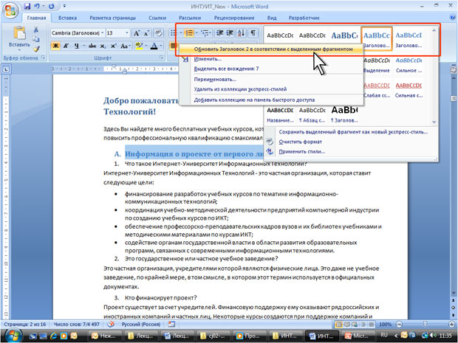Click the zoom slider in the status bar
458x343 pixels.
(425, 325)
